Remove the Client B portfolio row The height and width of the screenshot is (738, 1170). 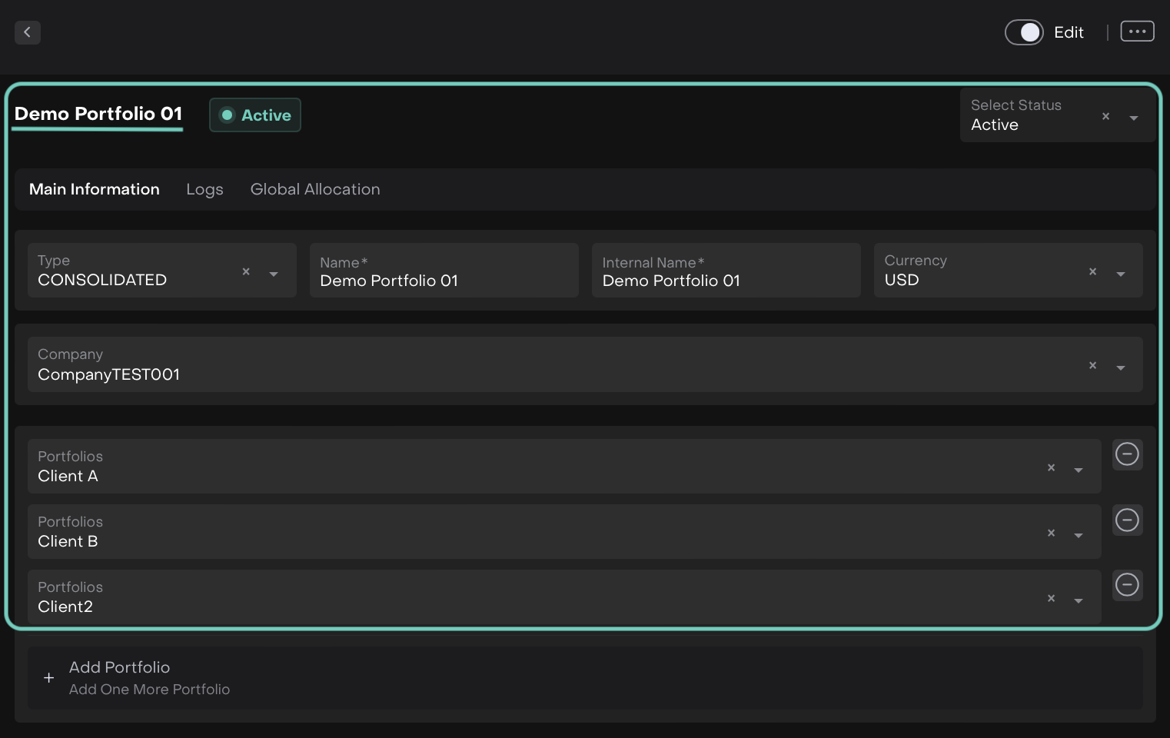pos(1127,520)
